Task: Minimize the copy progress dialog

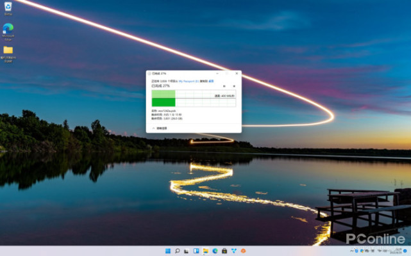Action: click(x=217, y=74)
